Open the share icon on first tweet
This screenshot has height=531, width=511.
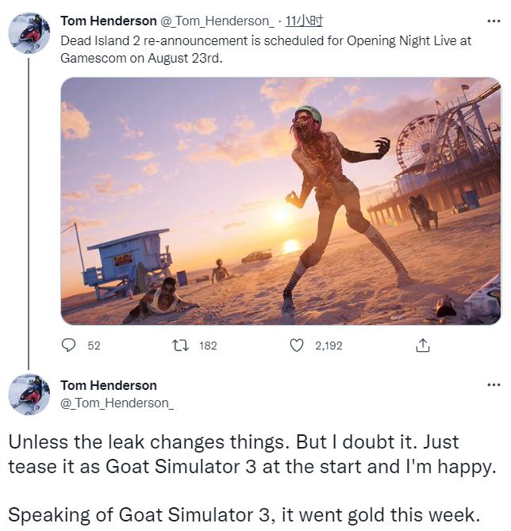tap(423, 345)
